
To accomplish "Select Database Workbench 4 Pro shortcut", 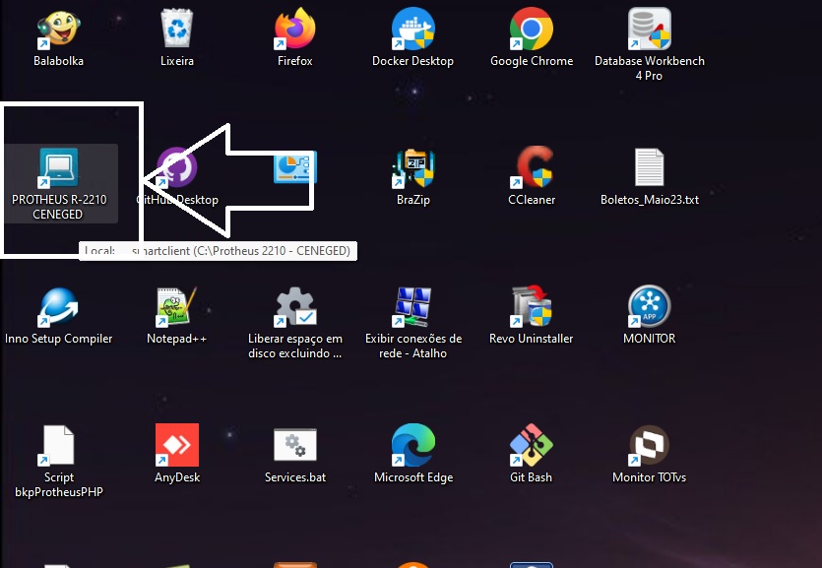I will click(649, 30).
